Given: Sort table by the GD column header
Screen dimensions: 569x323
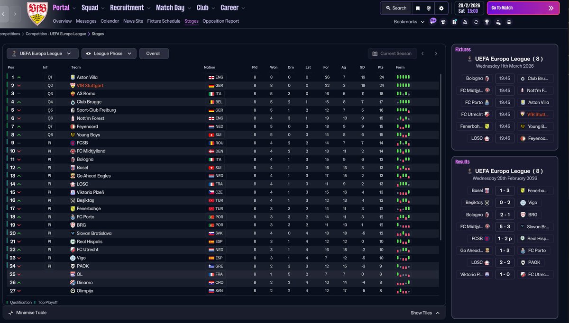Looking at the screenshot, I should (x=362, y=67).
